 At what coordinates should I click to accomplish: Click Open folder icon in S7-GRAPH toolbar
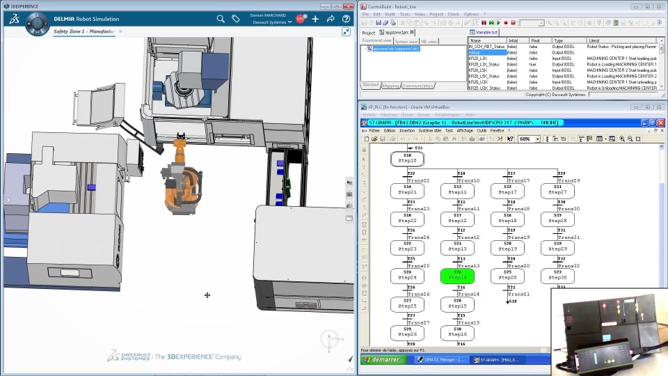click(x=374, y=139)
